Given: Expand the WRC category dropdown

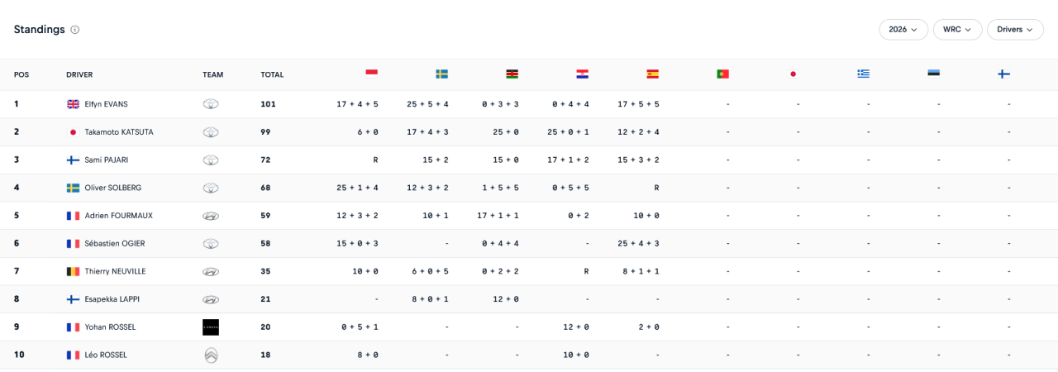Looking at the screenshot, I should coord(957,30).
